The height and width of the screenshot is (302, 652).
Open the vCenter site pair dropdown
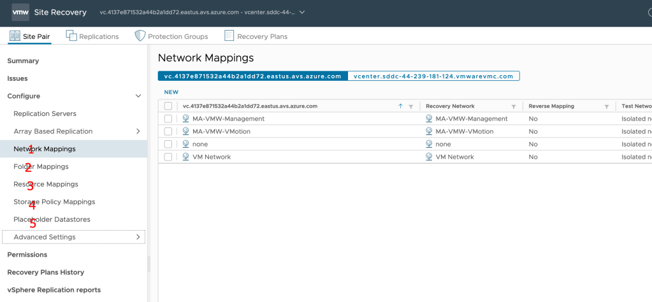coord(302,12)
